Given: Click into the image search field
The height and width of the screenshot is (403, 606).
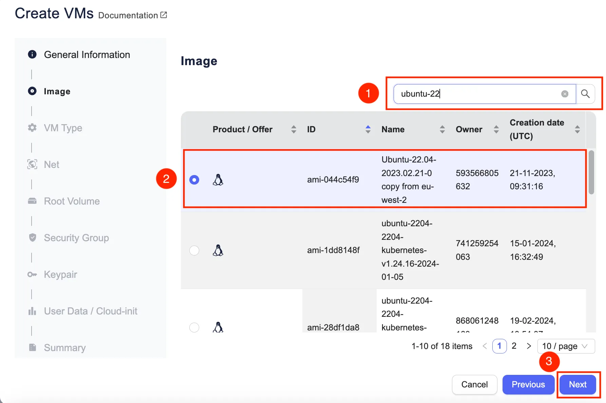Looking at the screenshot, I should pos(478,94).
